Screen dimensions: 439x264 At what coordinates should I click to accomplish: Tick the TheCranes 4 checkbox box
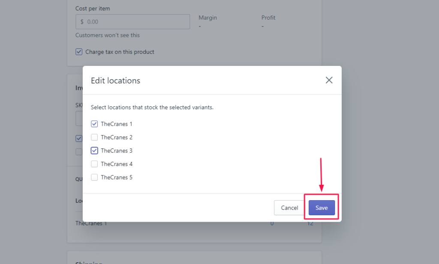click(x=94, y=164)
